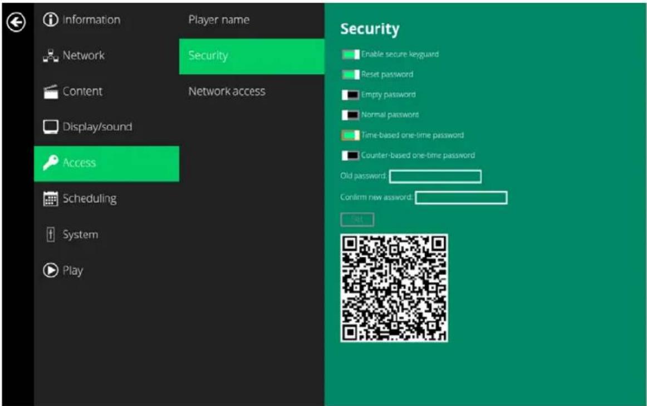Image resolution: width=647 pixels, height=406 pixels.
Task: Click the Display/sound monitor icon
Action: (51, 127)
